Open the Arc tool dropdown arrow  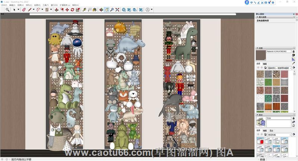tap(42, 10)
